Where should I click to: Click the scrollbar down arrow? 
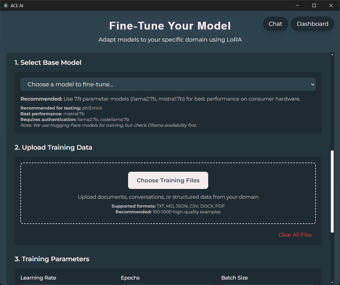[x=333, y=283]
